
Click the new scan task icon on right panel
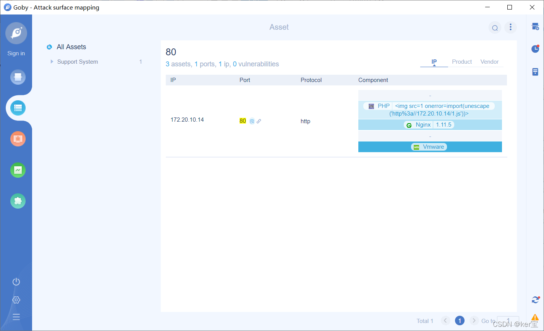coord(536,26)
